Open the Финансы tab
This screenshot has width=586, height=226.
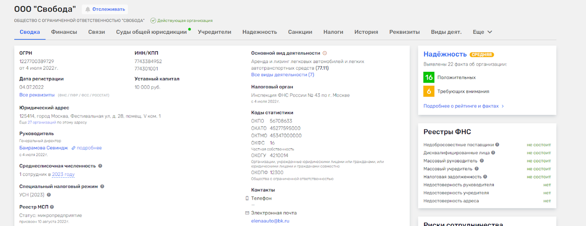click(64, 32)
